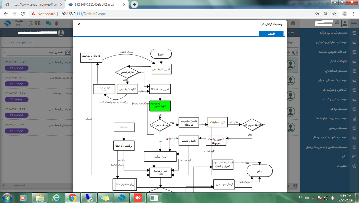The width and height of the screenshot is (359, 203).
Task: Open a new browser tab
Action: pyautogui.click(x=134, y=4)
